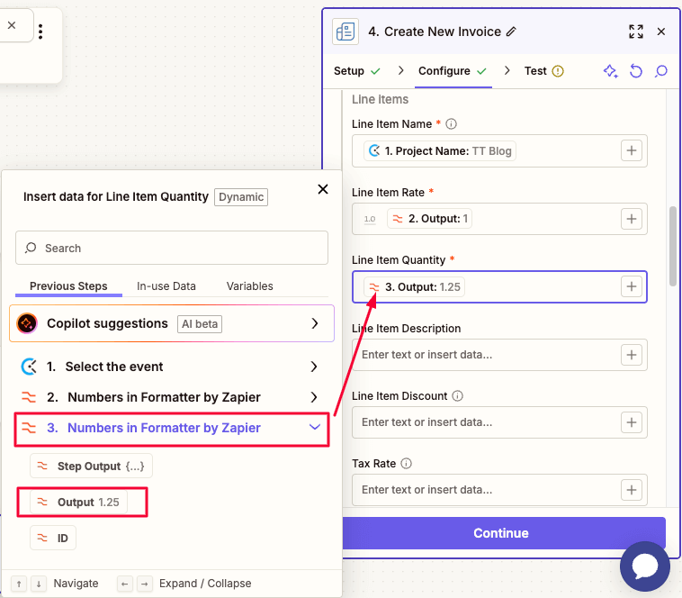Click plus button in Line Item Discount field
Screen dimensions: 682x598
click(632, 422)
